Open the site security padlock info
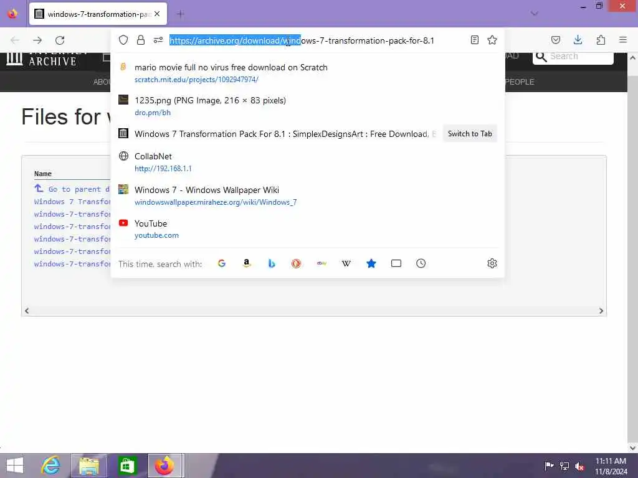Screen dimensions: 638x478 (x=141, y=40)
